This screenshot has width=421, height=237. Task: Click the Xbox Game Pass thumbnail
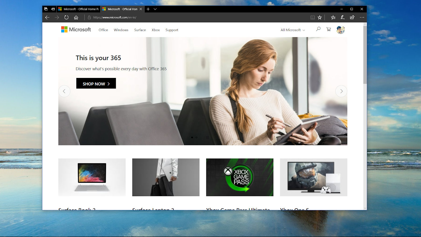(240, 177)
